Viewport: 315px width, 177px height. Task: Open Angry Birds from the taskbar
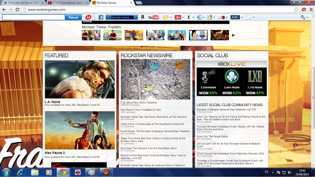[x=78, y=173]
